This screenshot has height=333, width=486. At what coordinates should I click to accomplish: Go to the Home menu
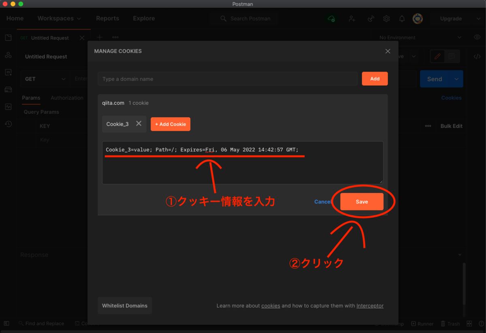tap(15, 19)
